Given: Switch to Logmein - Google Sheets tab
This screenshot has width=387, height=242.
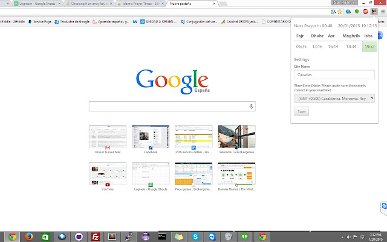Looking at the screenshot, I should tap(37, 4).
